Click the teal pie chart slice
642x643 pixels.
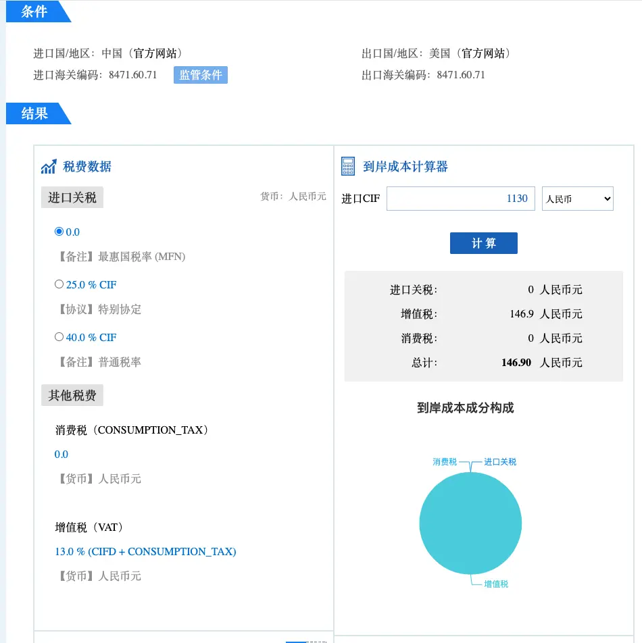point(470,523)
